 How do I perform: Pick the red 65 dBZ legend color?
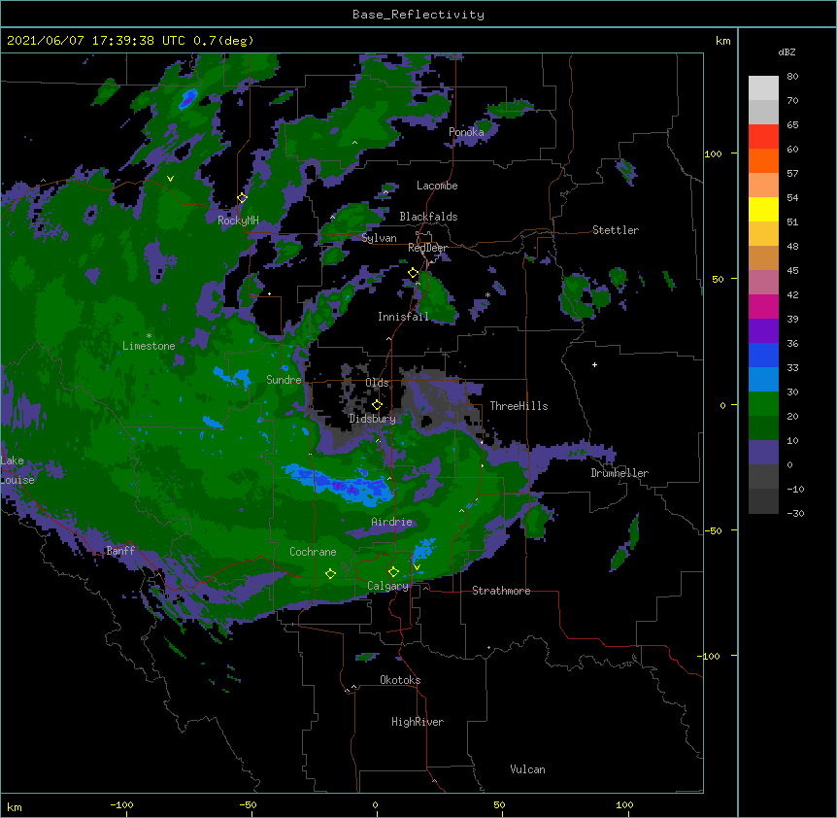click(763, 137)
